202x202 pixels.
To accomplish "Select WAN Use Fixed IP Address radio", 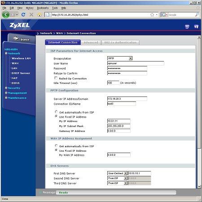I will [x=56, y=150].
